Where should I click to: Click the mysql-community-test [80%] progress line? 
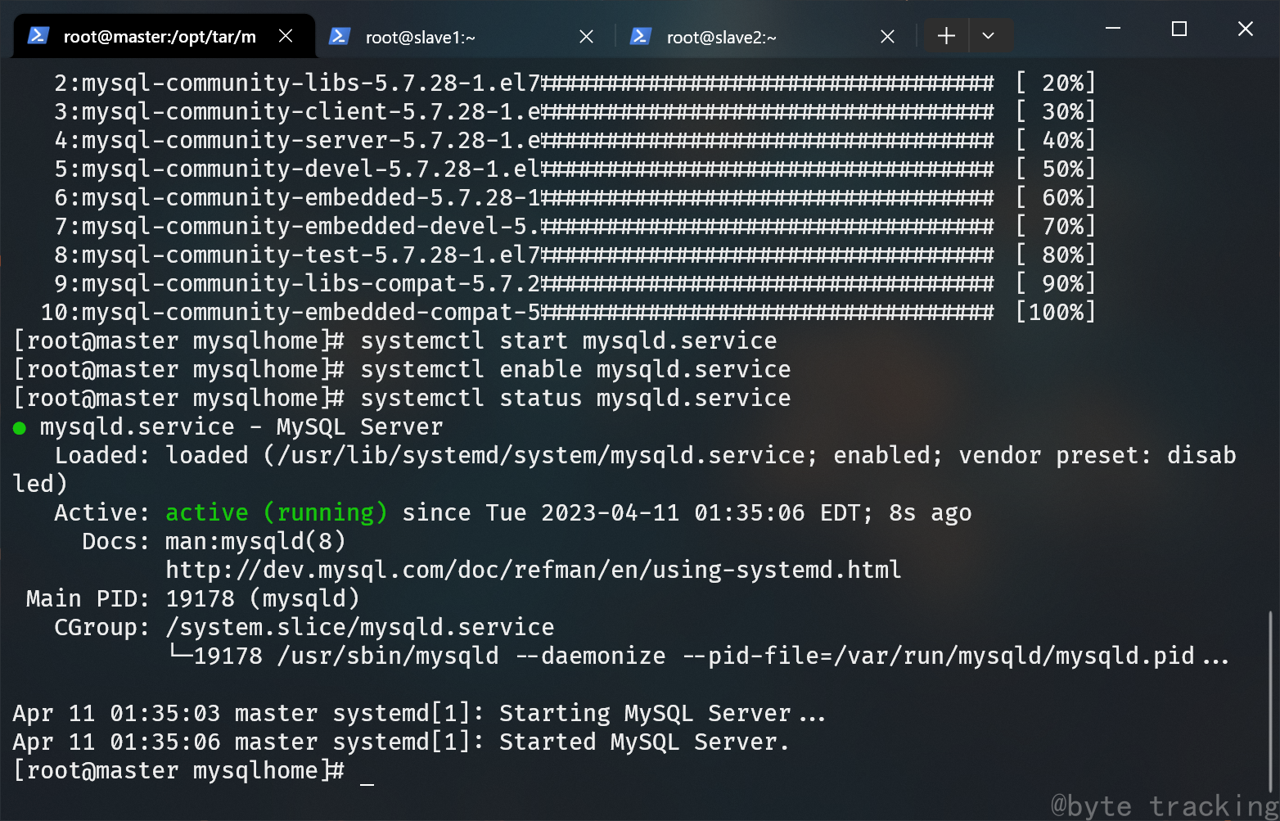pos(575,255)
